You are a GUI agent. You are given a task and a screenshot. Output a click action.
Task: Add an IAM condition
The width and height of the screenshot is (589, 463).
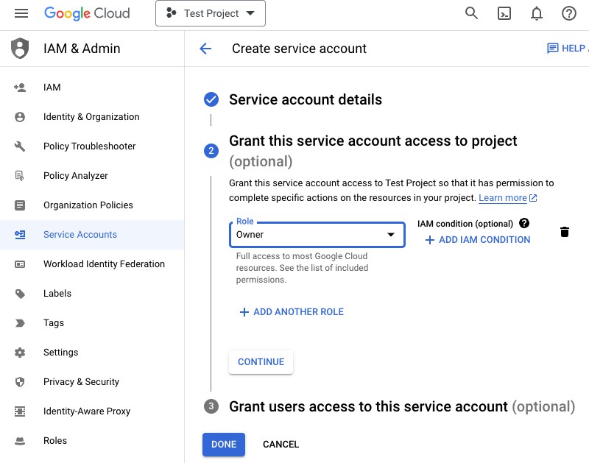point(478,240)
